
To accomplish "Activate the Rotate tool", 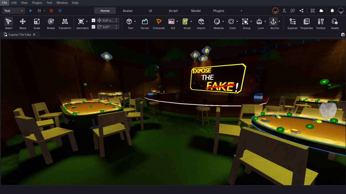I will click(51, 23).
